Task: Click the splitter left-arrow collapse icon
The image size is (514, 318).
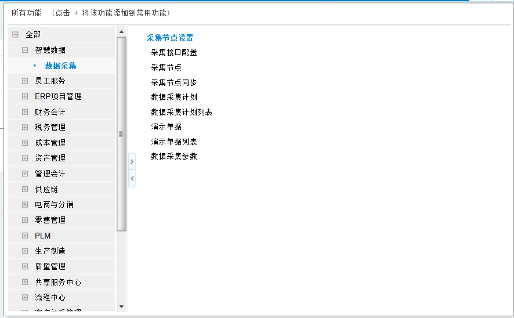Action: 132,178
